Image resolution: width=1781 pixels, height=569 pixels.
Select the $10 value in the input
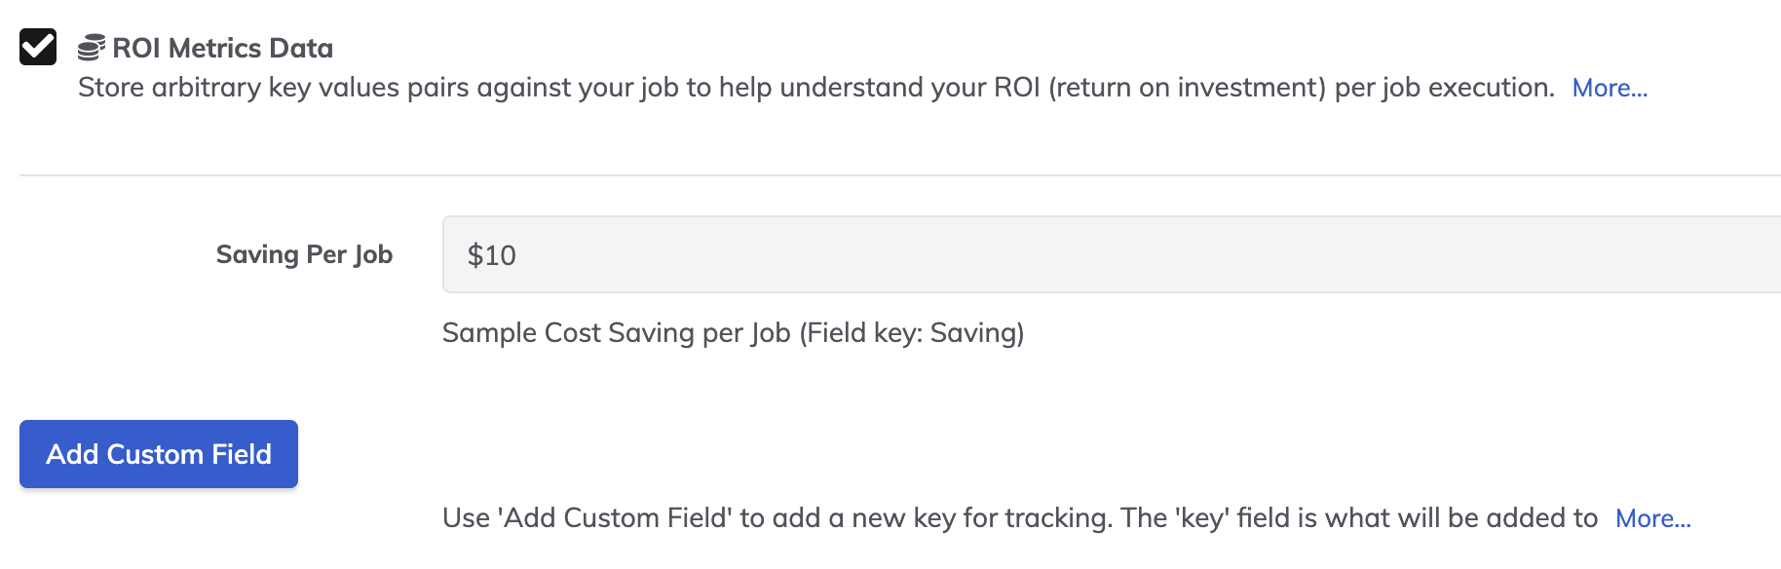click(490, 253)
